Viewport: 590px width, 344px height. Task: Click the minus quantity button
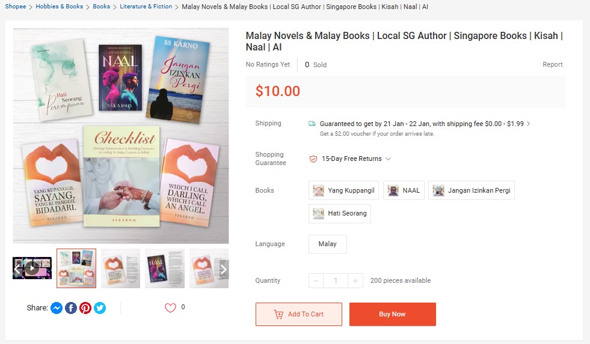click(316, 281)
